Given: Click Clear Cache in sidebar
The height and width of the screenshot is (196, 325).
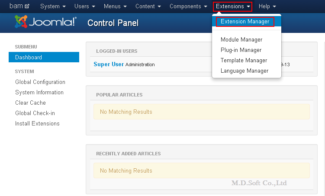Looking at the screenshot, I should 30,103.
